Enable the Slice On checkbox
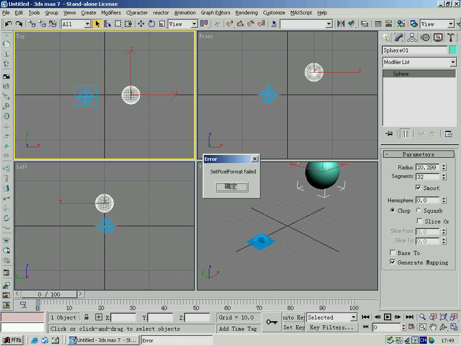The height and width of the screenshot is (346, 461). 420,221
